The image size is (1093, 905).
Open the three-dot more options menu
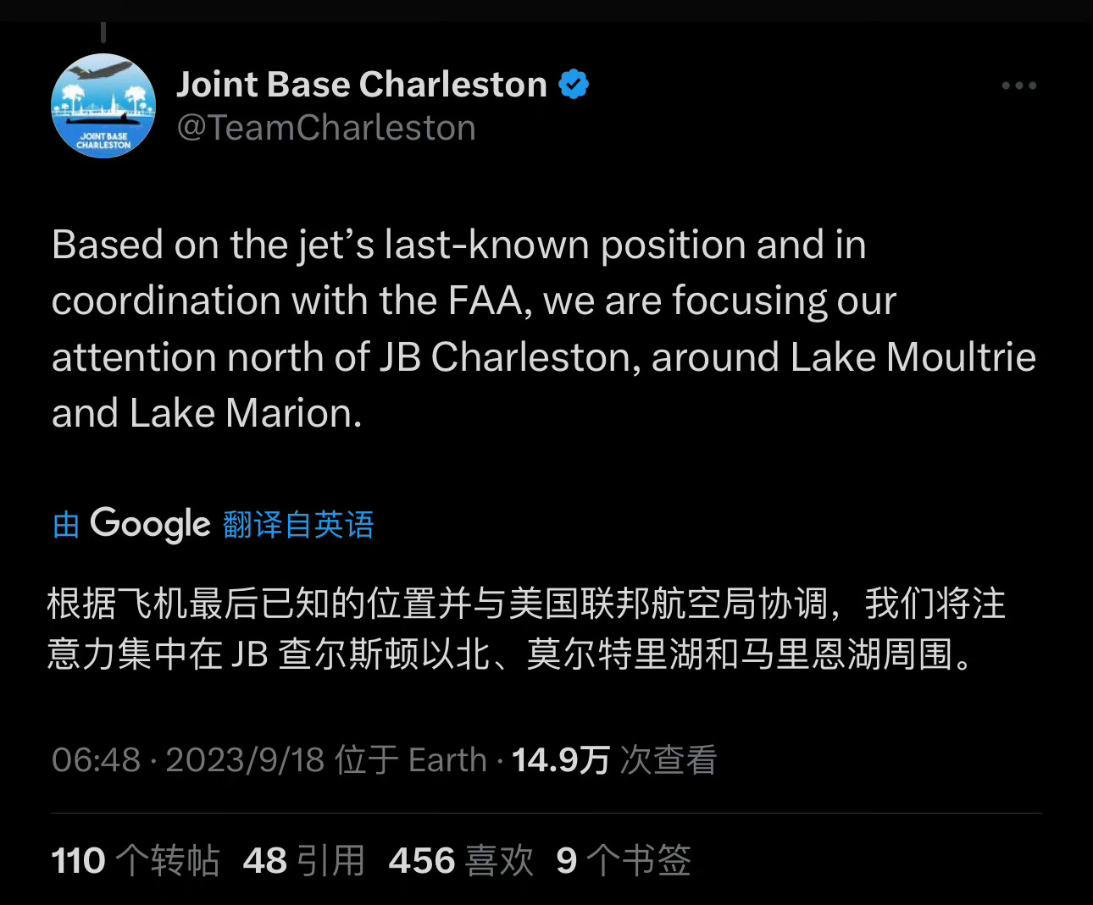click(1018, 86)
